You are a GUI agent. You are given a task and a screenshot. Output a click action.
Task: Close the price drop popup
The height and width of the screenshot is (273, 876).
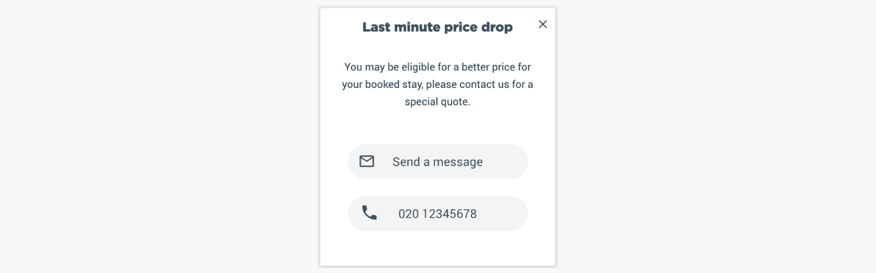pos(543,24)
